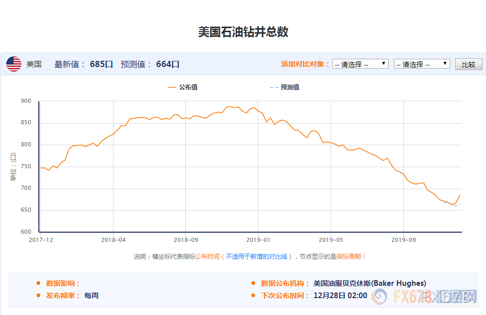
Task: Open the first 请选择 comparison dropdown
Action: [361, 64]
